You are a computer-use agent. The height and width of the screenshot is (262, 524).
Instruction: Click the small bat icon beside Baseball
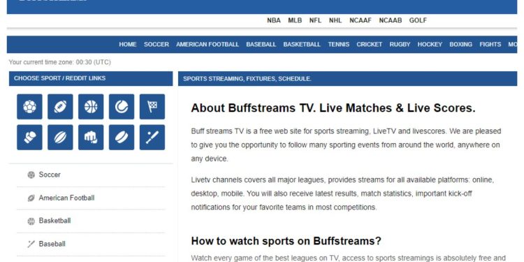(x=31, y=244)
